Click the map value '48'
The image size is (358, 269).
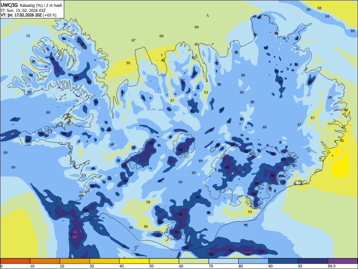tap(346, 110)
